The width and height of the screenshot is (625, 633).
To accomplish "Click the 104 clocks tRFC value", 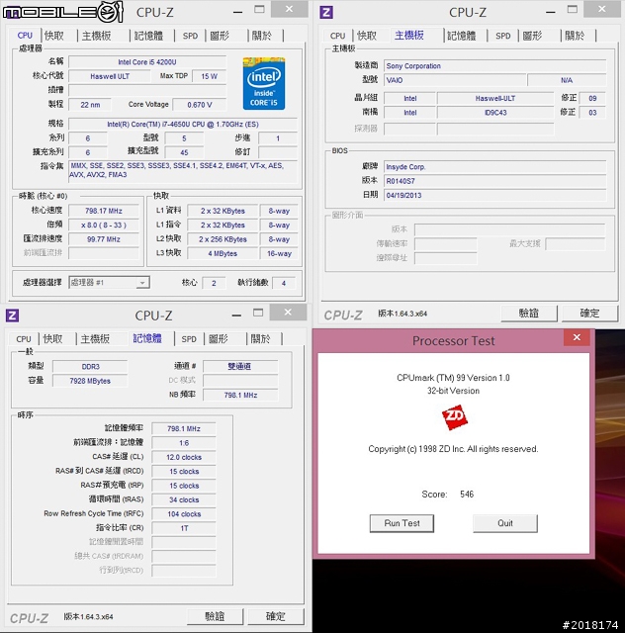I will click(x=184, y=514).
